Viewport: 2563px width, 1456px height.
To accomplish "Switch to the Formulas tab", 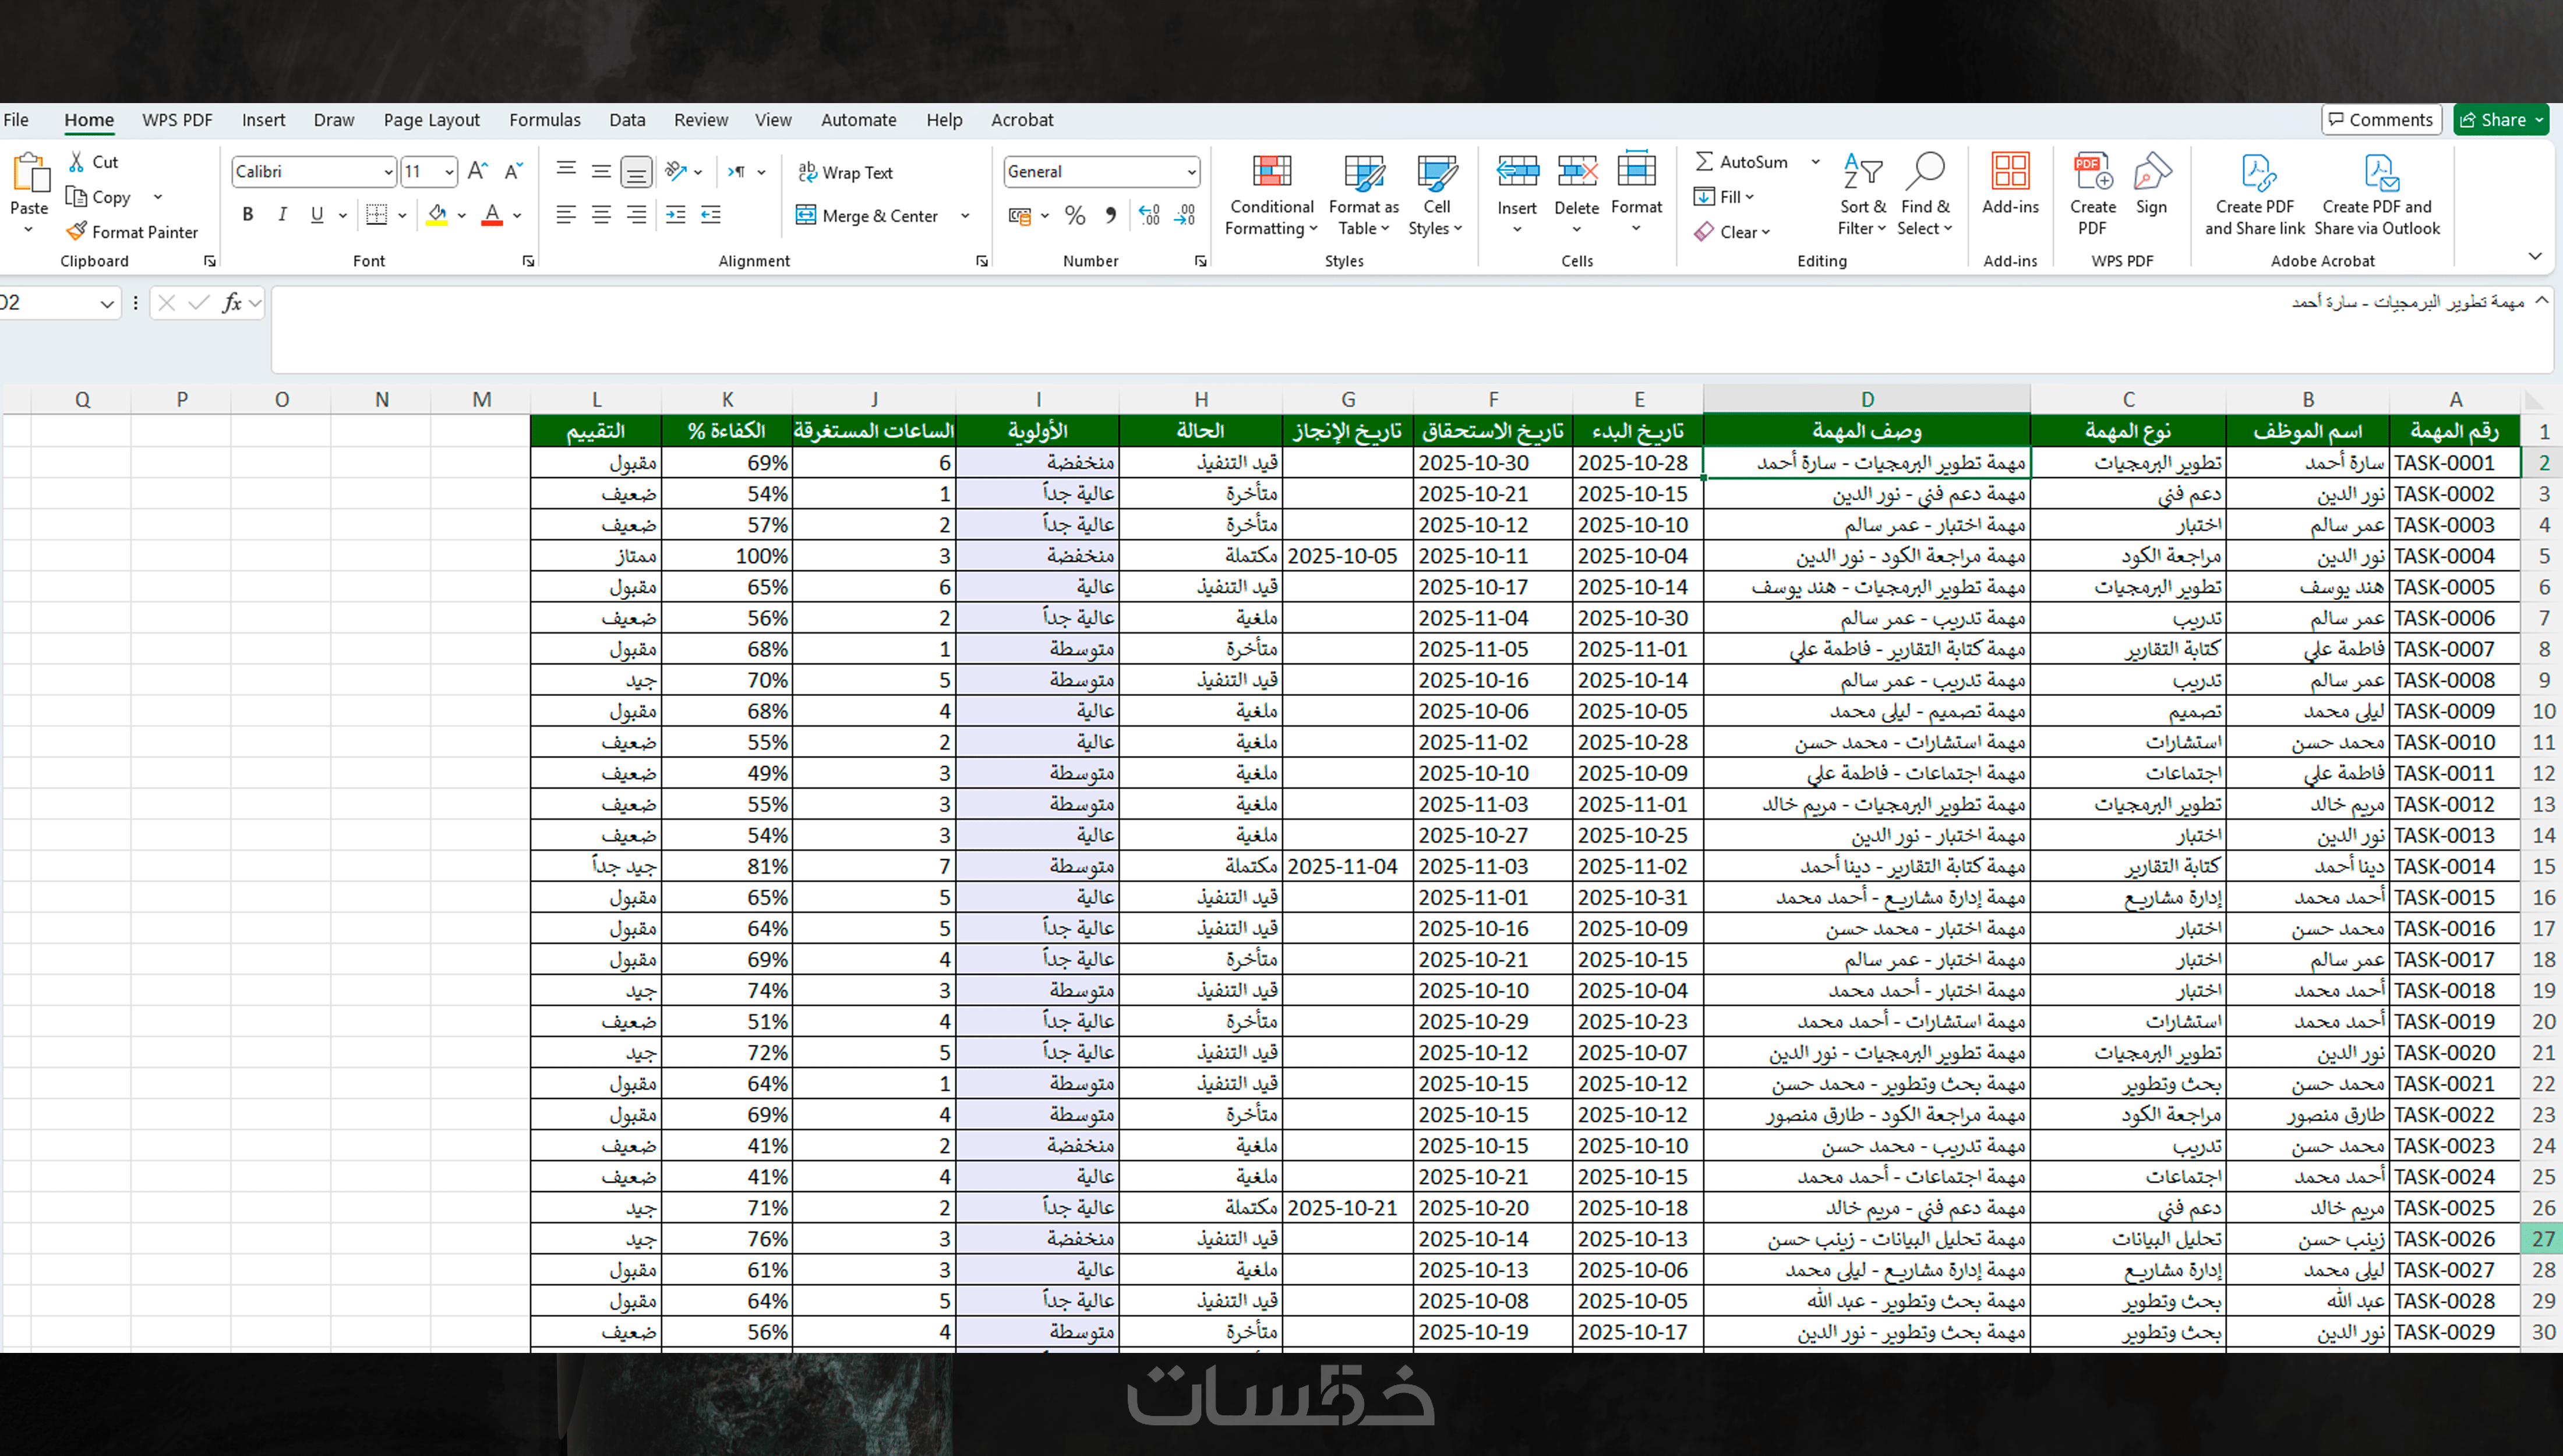I will [x=544, y=120].
